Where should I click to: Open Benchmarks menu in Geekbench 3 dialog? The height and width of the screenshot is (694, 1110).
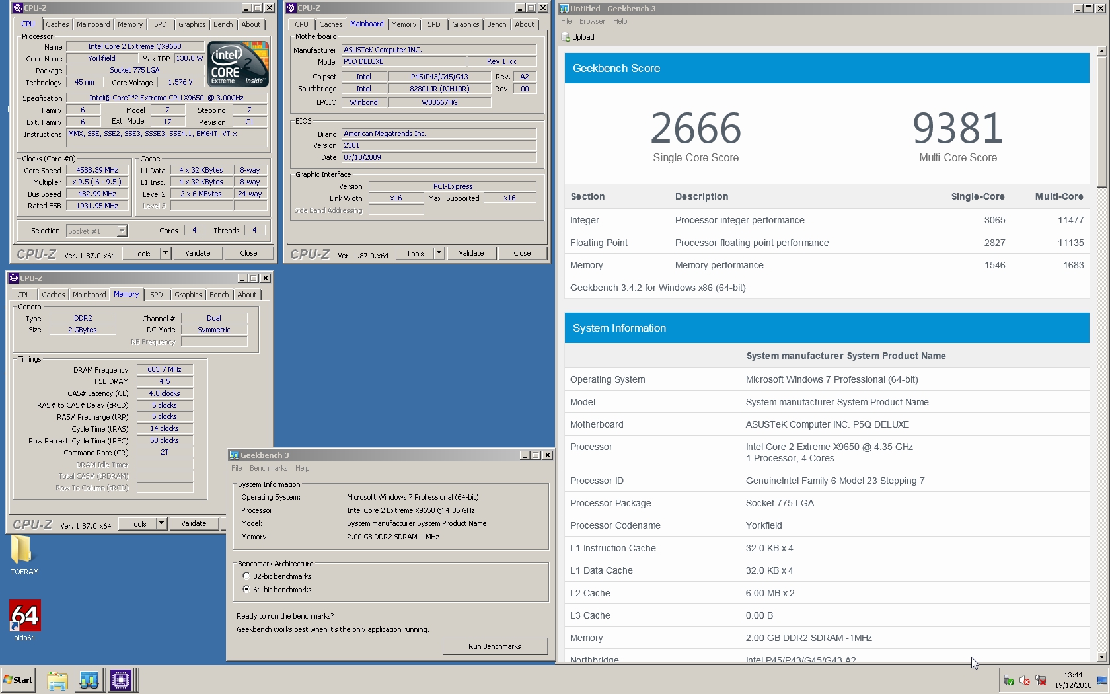268,468
